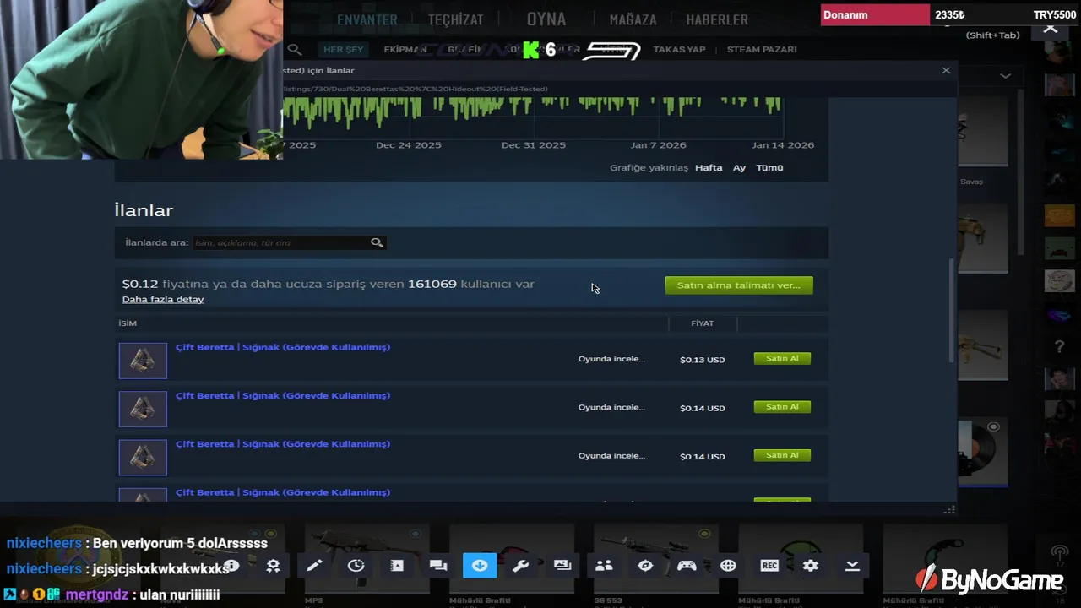Viewport: 1081px width, 608px height.
Task: Click the FİYAT column header
Action: click(x=702, y=323)
